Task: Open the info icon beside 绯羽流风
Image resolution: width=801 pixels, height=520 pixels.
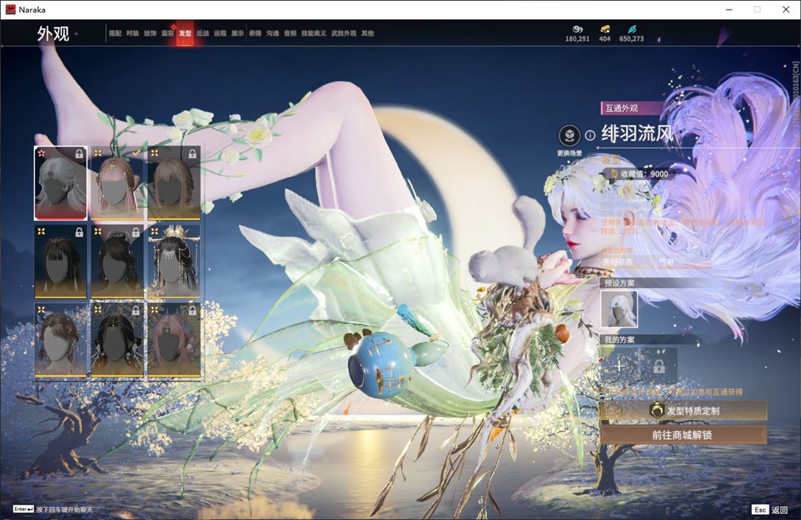Action: coord(590,135)
